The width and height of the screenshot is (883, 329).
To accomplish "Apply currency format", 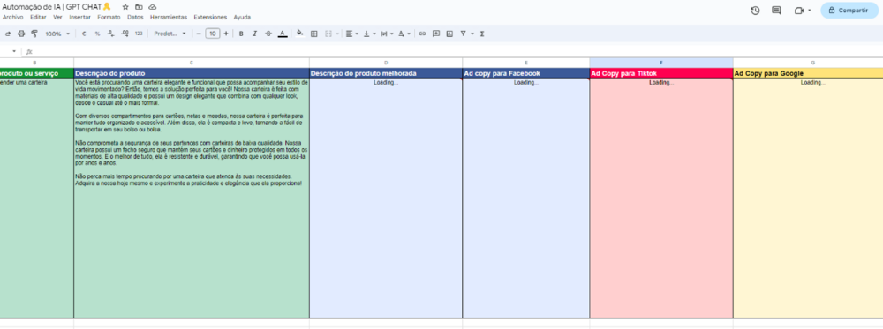I will click(x=84, y=34).
